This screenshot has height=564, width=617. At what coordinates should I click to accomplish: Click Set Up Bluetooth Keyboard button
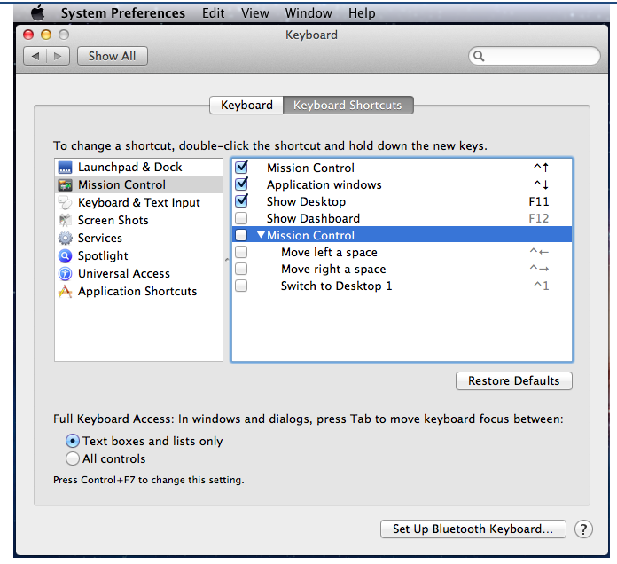(473, 529)
